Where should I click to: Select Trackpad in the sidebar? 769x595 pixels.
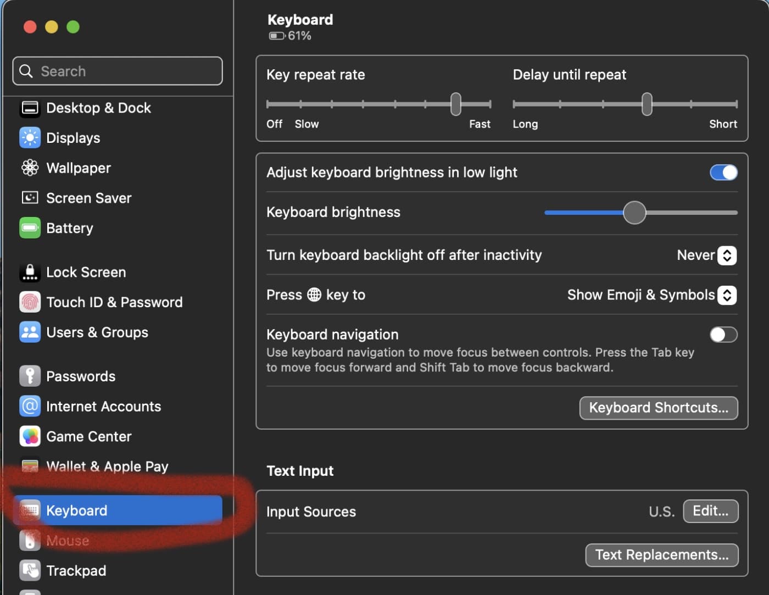[x=76, y=571]
